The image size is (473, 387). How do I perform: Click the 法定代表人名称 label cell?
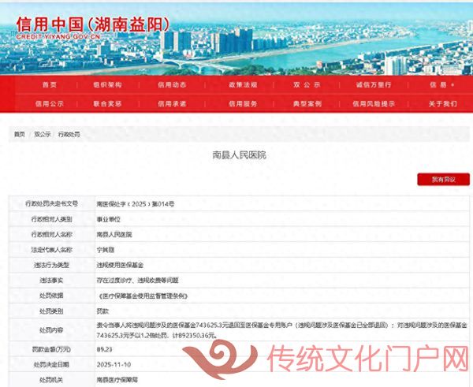[x=51, y=249]
